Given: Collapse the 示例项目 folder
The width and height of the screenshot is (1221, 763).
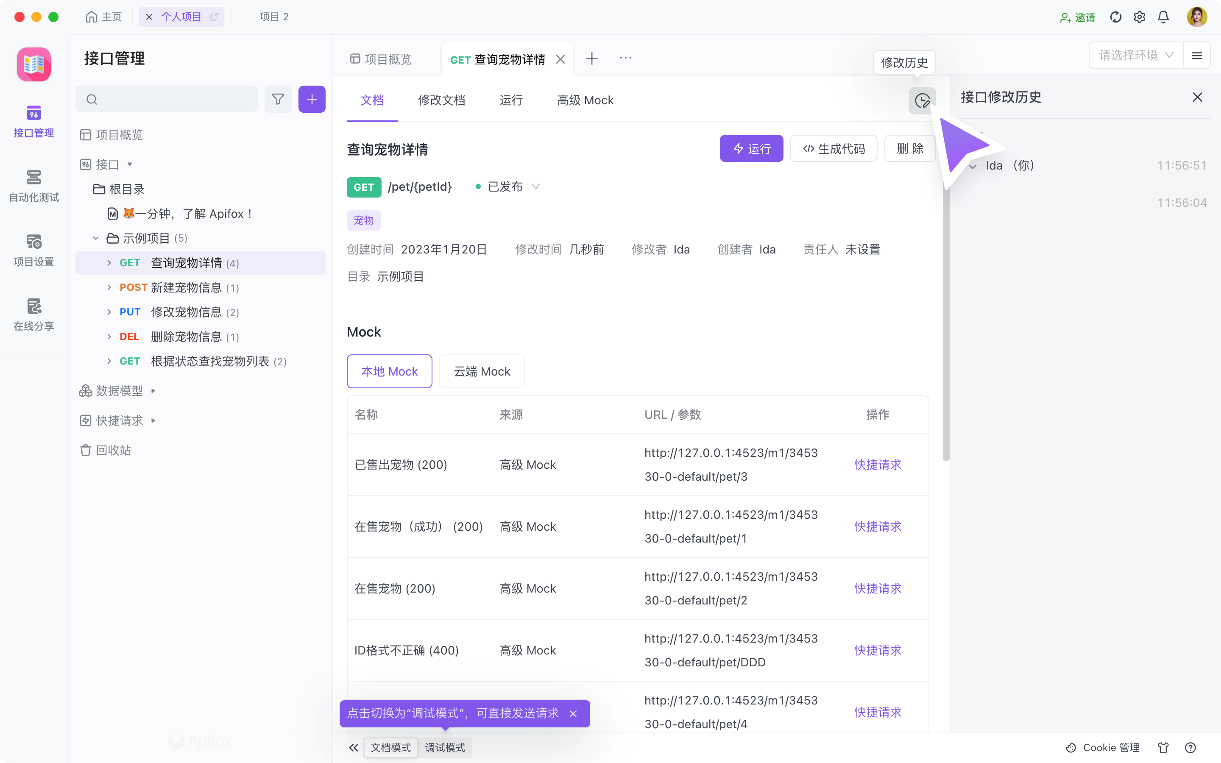Looking at the screenshot, I should pos(96,238).
